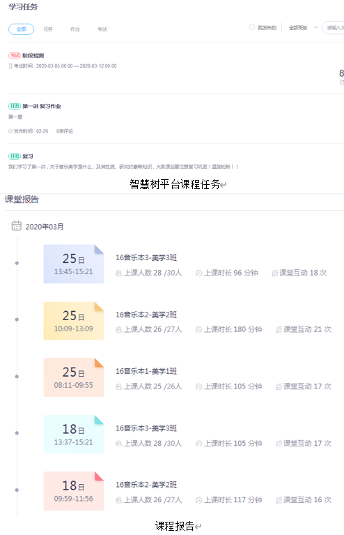Switch to the 作业 tab
The width and height of the screenshot is (344, 535).
tap(75, 29)
